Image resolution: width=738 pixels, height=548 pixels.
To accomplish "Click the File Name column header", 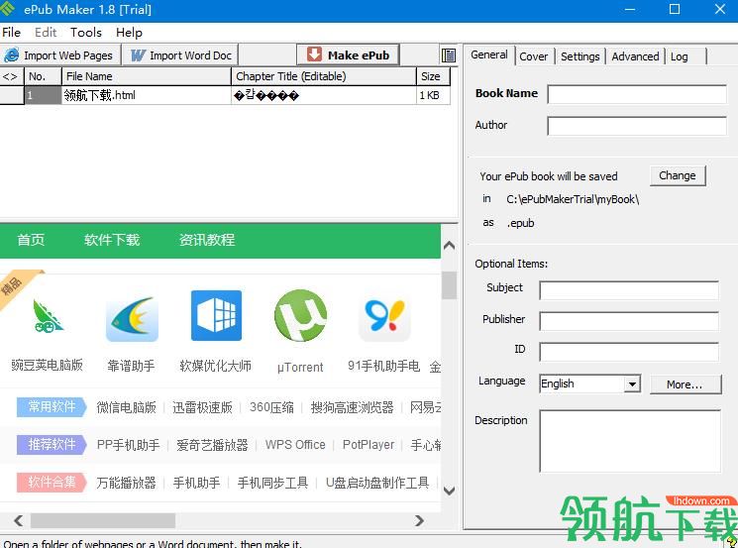I will (x=147, y=76).
